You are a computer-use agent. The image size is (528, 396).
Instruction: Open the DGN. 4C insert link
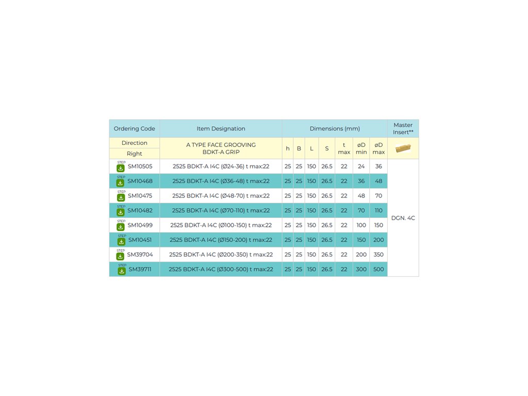tap(403, 218)
